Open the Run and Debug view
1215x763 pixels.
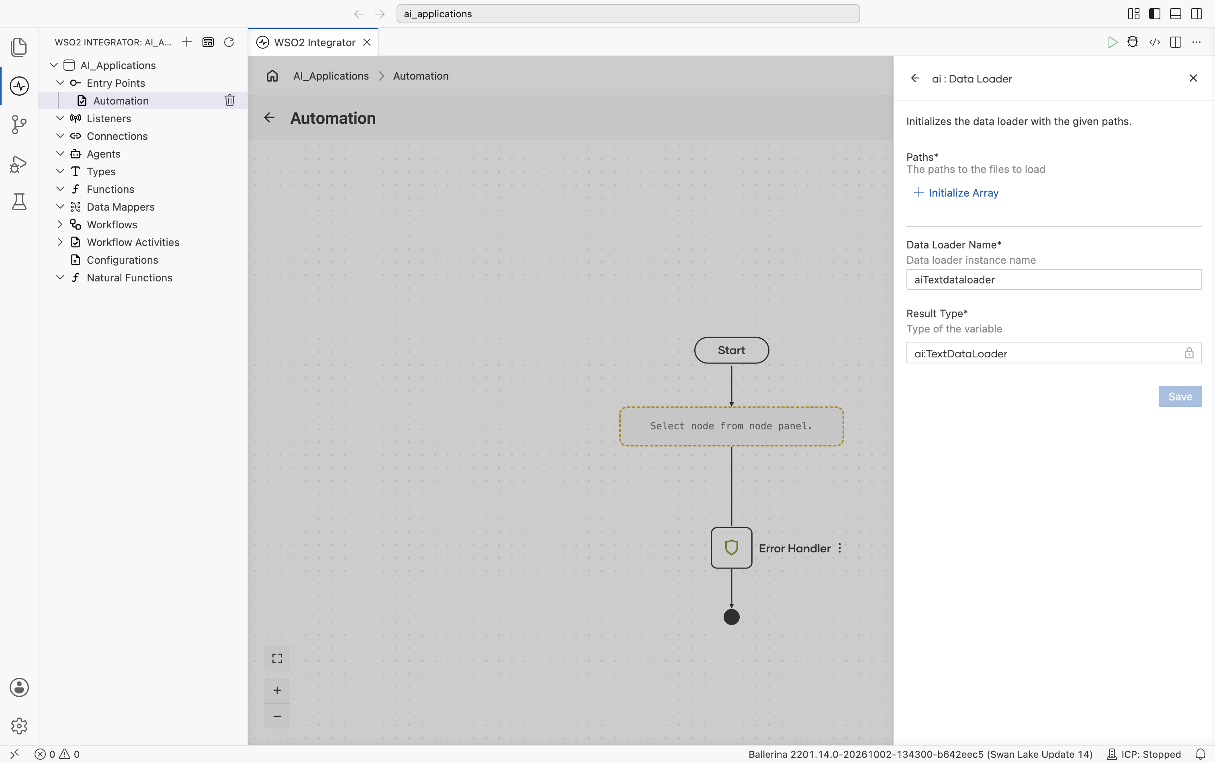pos(18,164)
